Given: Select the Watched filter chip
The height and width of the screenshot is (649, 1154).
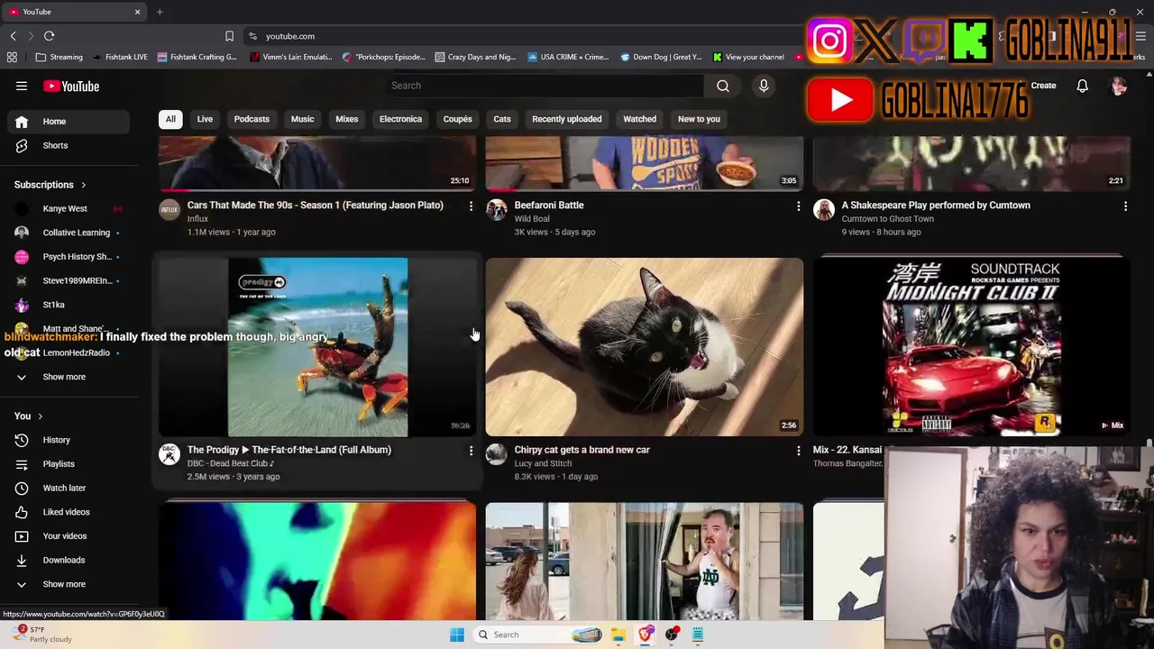Looking at the screenshot, I should (x=639, y=119).
